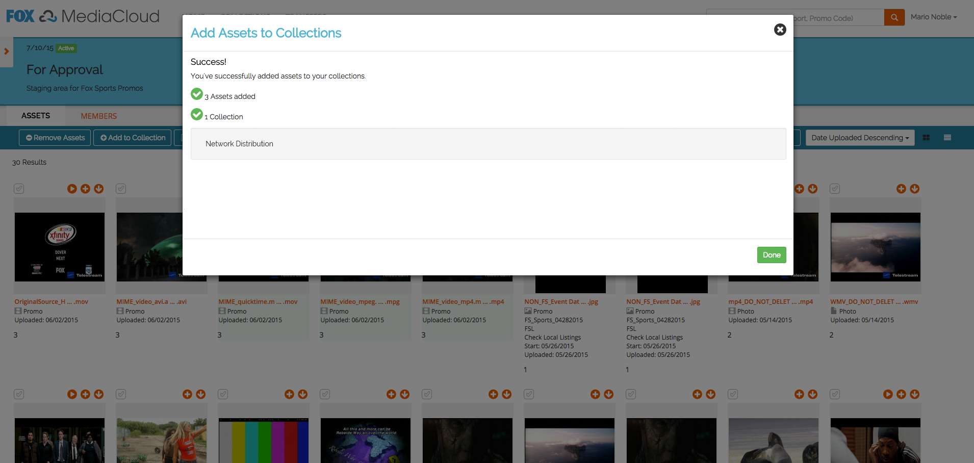Add OriginalSource_H .mov using plus icon
The width and height of the screenshot is (974, 463).
85,189
